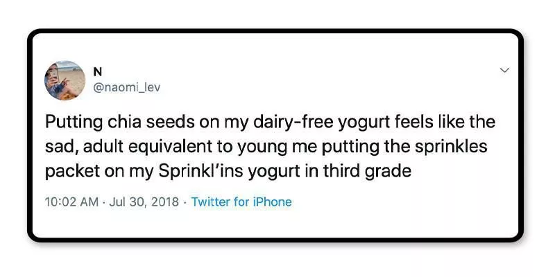Open the tweet options chevron menu

pos(504,70)
